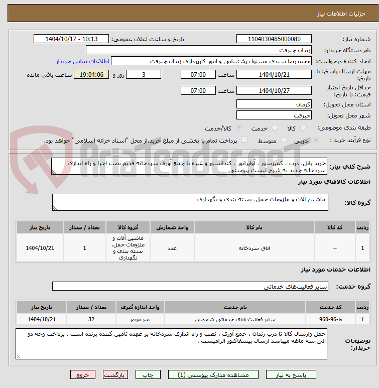The image size is (379, 388).
Task: Click the ط-96-960 service code cell
Action: click(330, 319)
